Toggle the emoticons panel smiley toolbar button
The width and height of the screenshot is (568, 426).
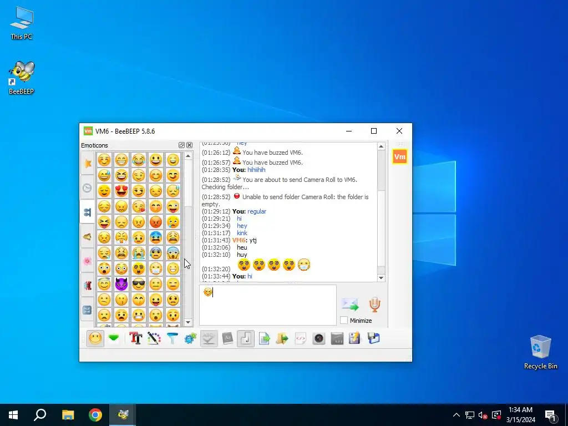[x=95, y=339]
